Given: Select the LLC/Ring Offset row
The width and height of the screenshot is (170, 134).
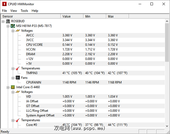Looking at the screenshot, I should (95, 111).
